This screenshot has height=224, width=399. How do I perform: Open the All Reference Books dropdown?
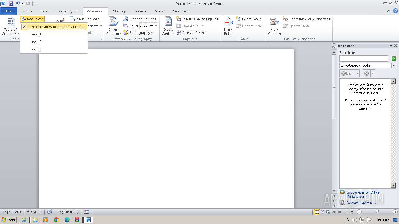pyautogui.click(x=394, y=66)
